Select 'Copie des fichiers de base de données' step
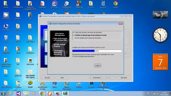The height and width of the screenshot is (96, 171). (88, 33)
